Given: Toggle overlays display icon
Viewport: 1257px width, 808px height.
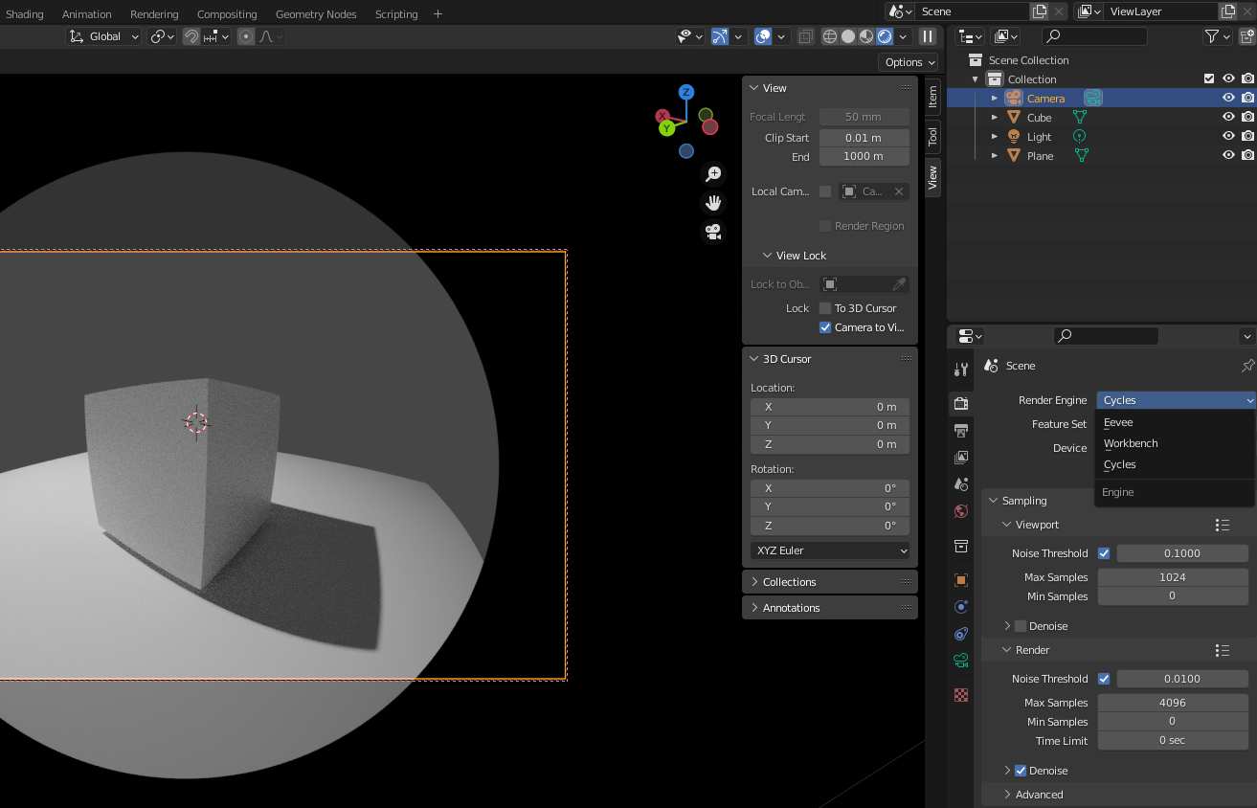Looking at the screenshot, I should click(x=763, y=36).
